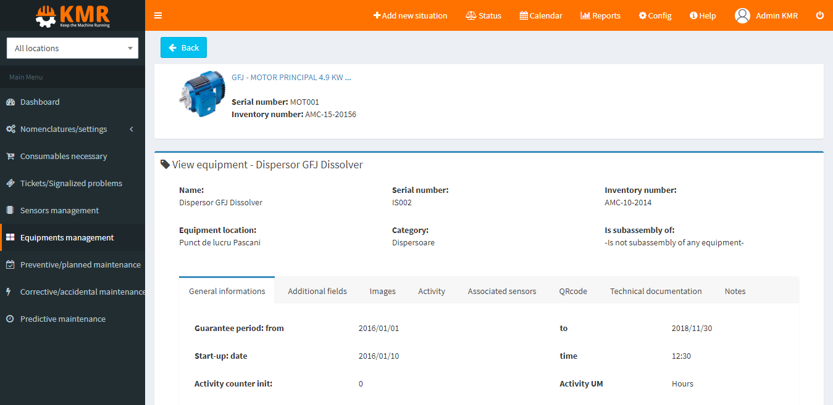Image resolution: width=833 pixels, height=405 pixels.
Task: Go to Dashboard
Action: point(72,102)
